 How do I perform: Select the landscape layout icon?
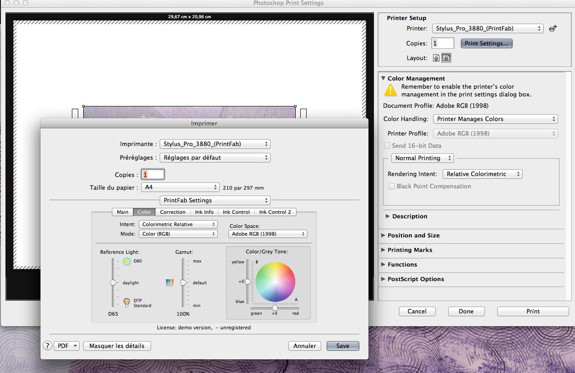coord(446,58)
